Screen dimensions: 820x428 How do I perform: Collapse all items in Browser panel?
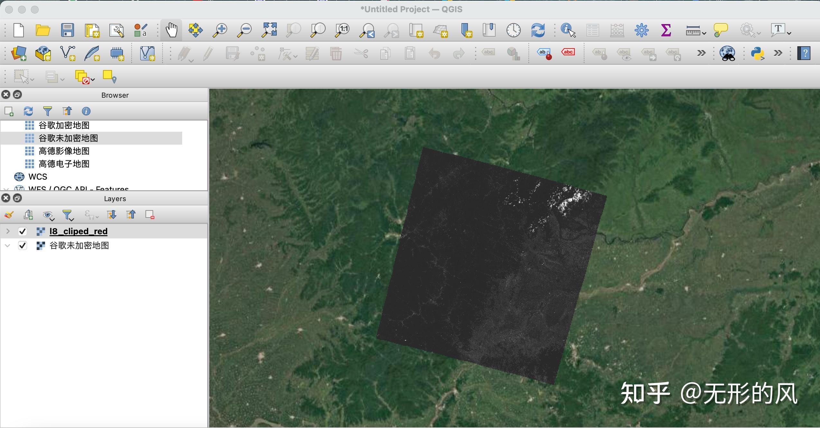tap(67, 111)
